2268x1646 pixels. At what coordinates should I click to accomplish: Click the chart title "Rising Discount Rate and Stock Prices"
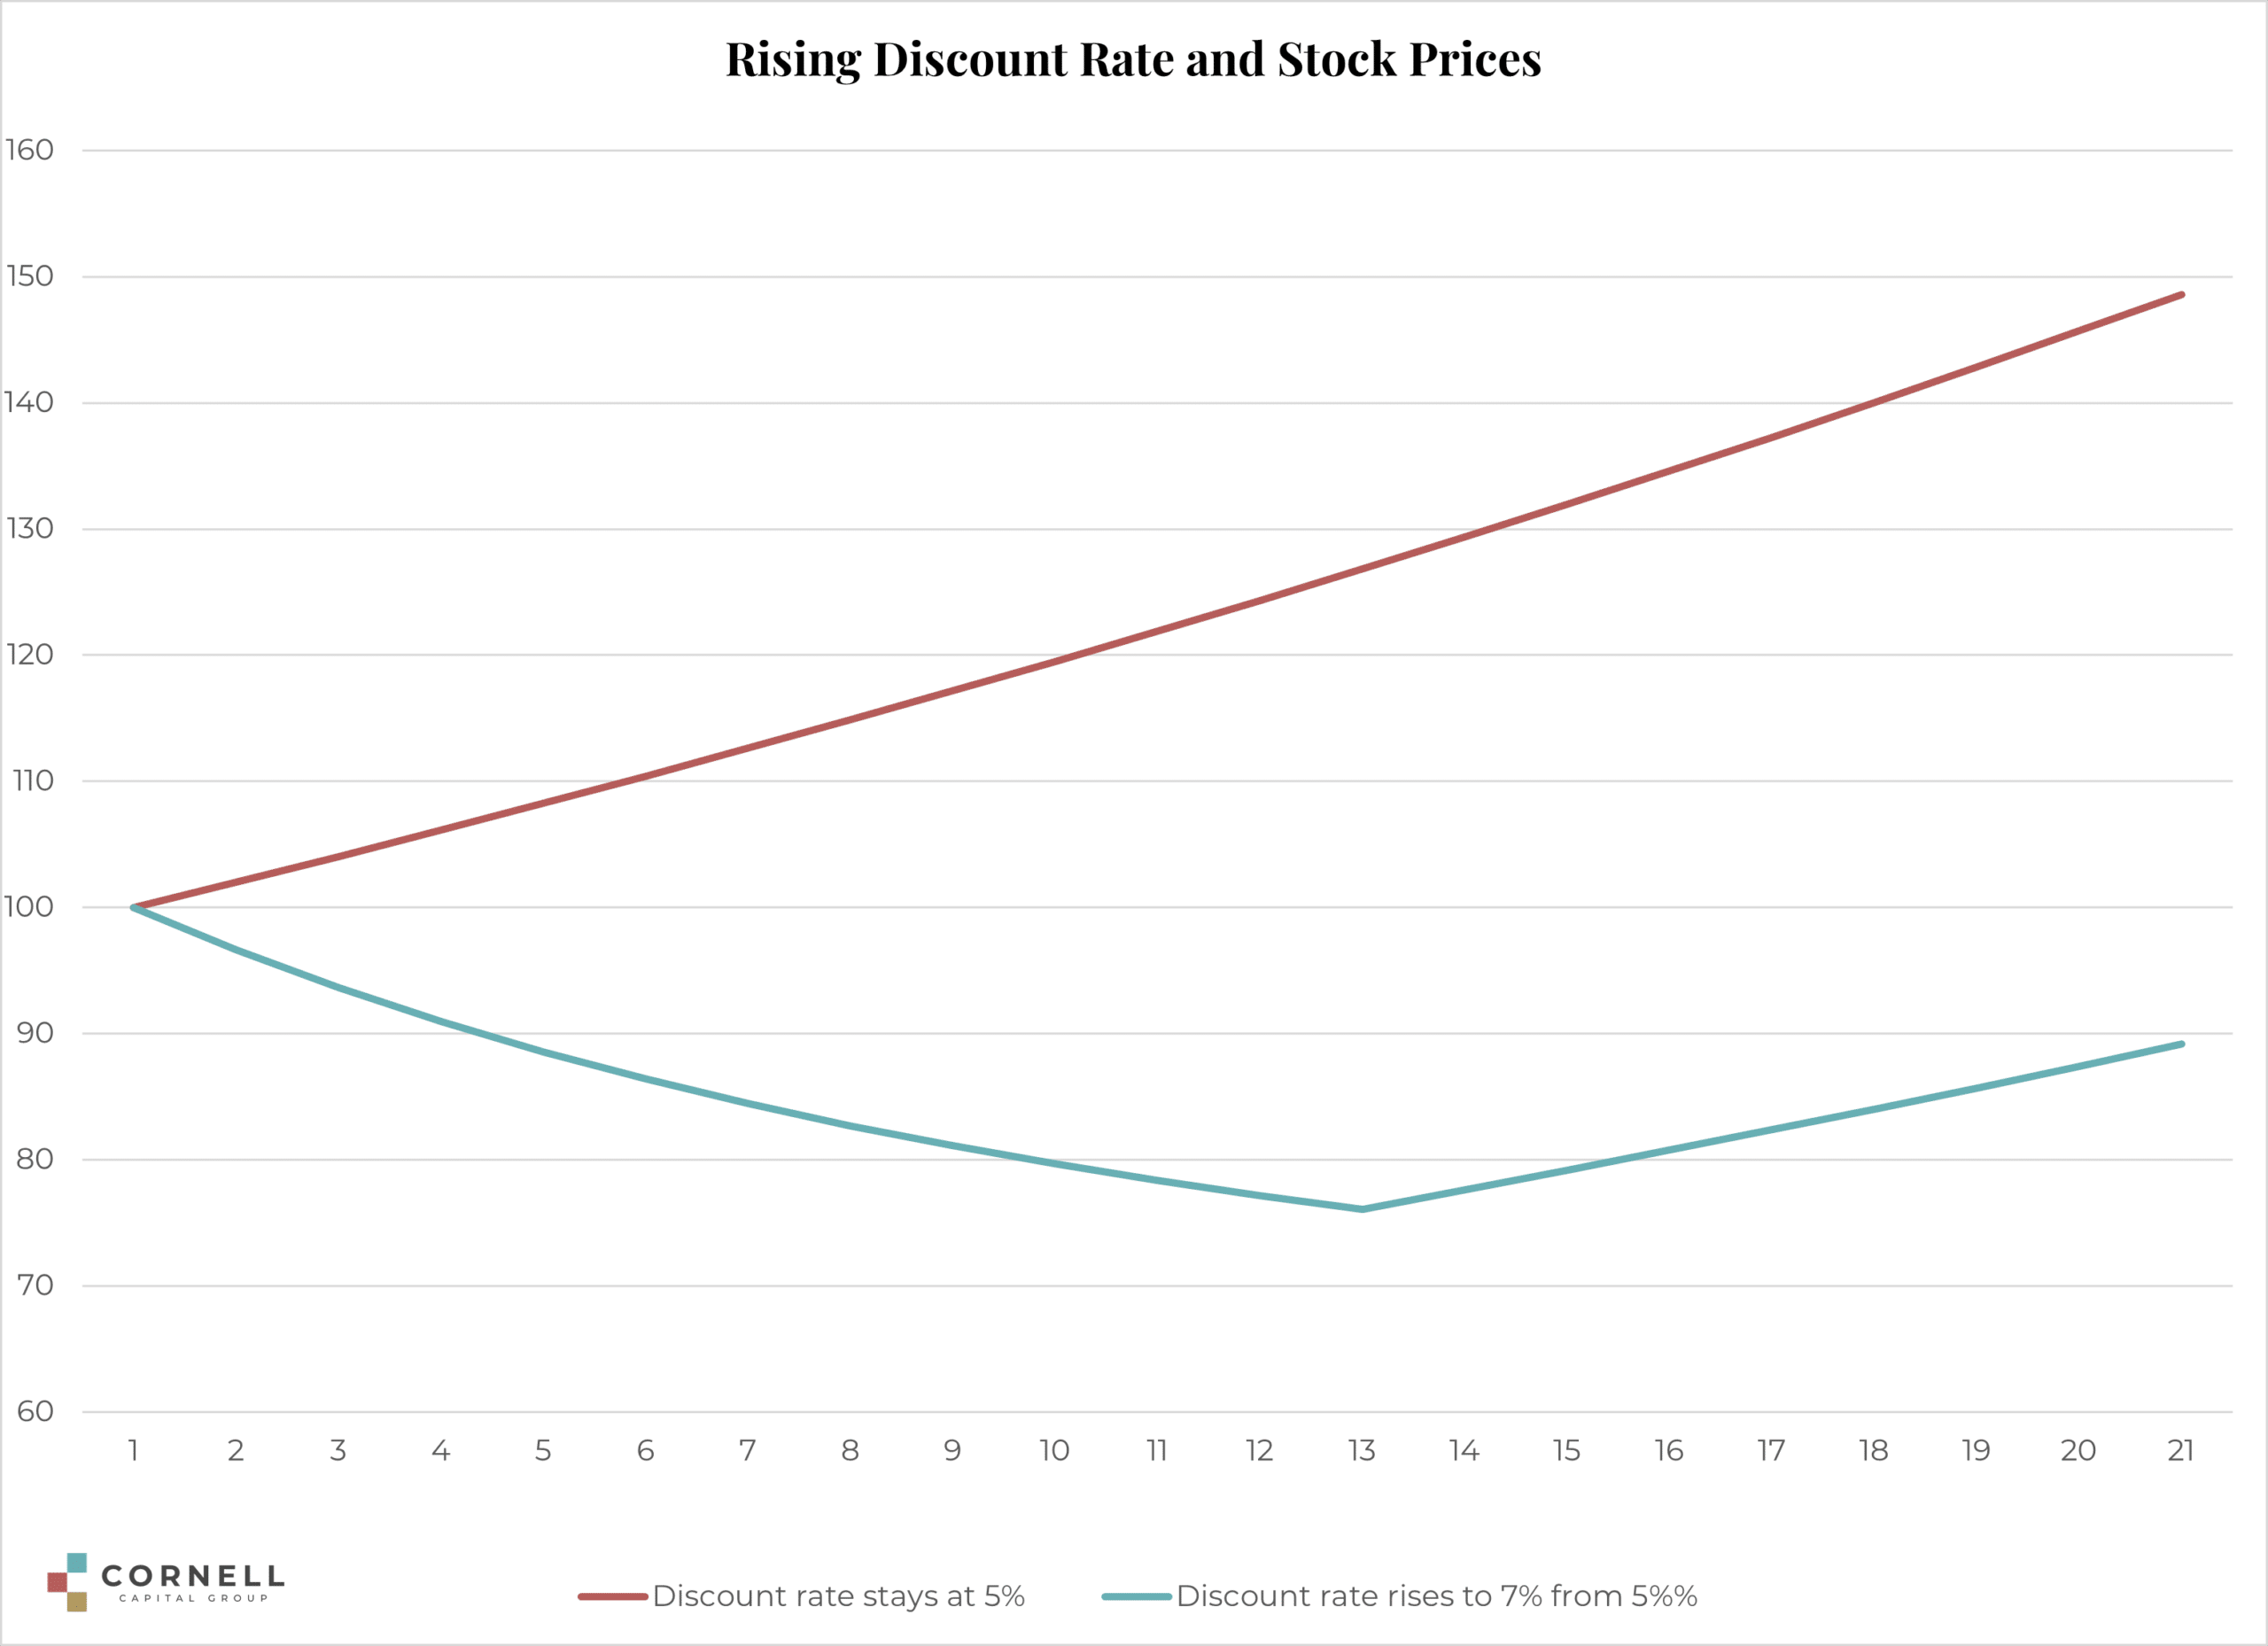pyautogui.click(x=1133, y=59)
